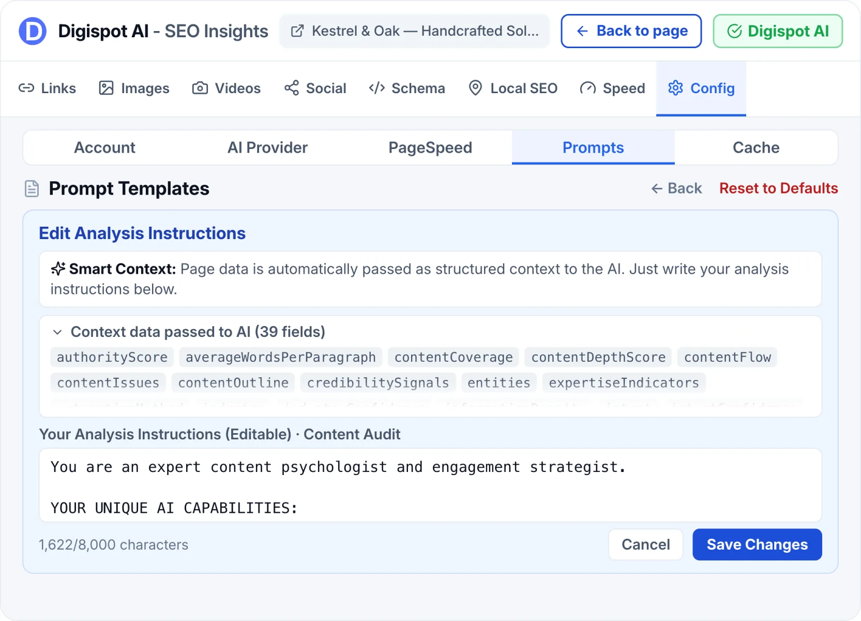The height and width of the screenshot is (621, 861).
Task: Go Back from prompt editing
Action: coord(676,188)
